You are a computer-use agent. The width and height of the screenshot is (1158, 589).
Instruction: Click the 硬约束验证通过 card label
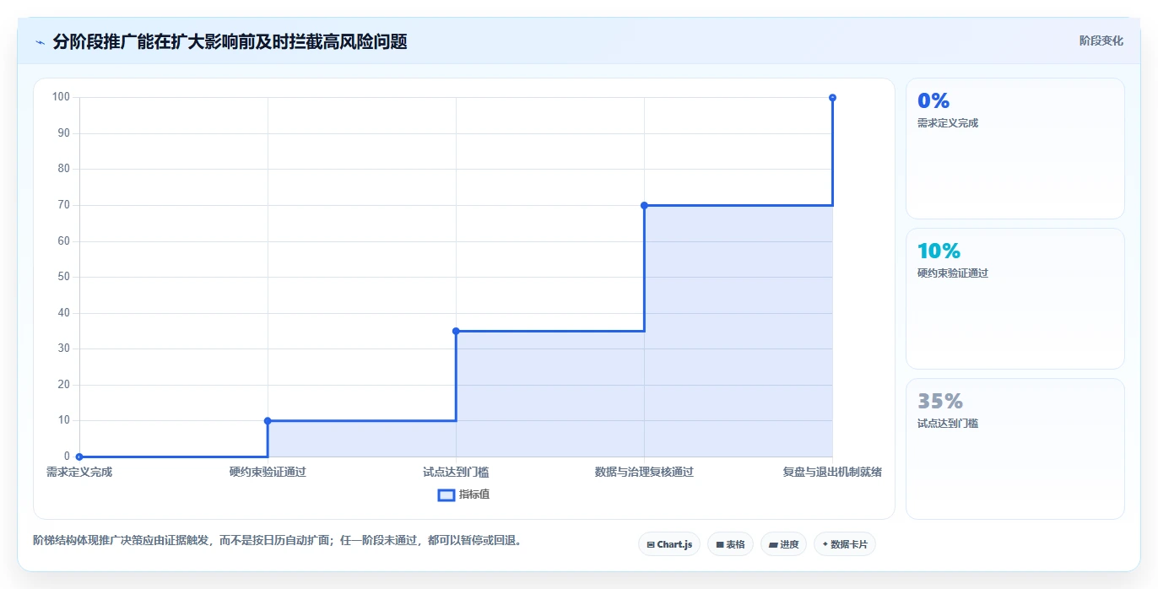953,273
